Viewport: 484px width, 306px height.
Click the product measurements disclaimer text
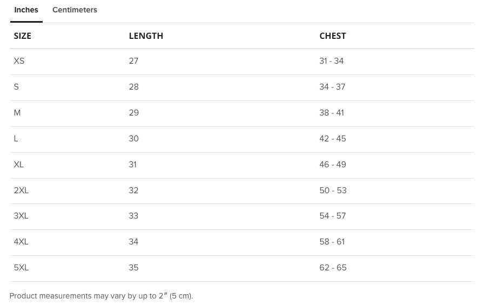point(101,296)
